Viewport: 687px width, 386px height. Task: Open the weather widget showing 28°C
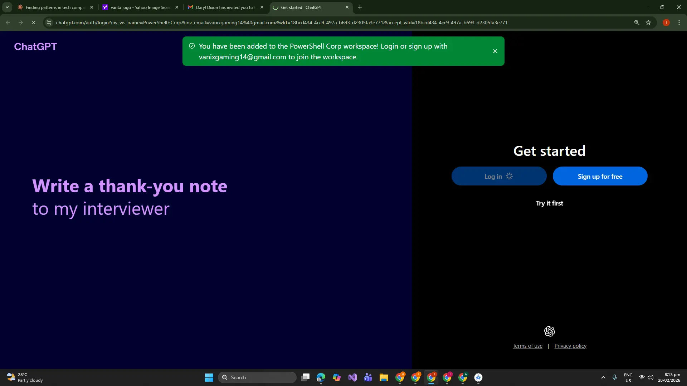pyautogui.click(x=25, y=377)
